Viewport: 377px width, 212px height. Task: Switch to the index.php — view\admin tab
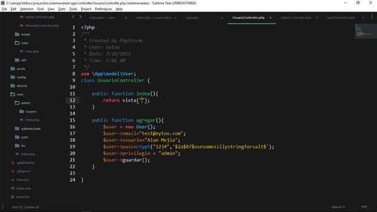point(154,18)
